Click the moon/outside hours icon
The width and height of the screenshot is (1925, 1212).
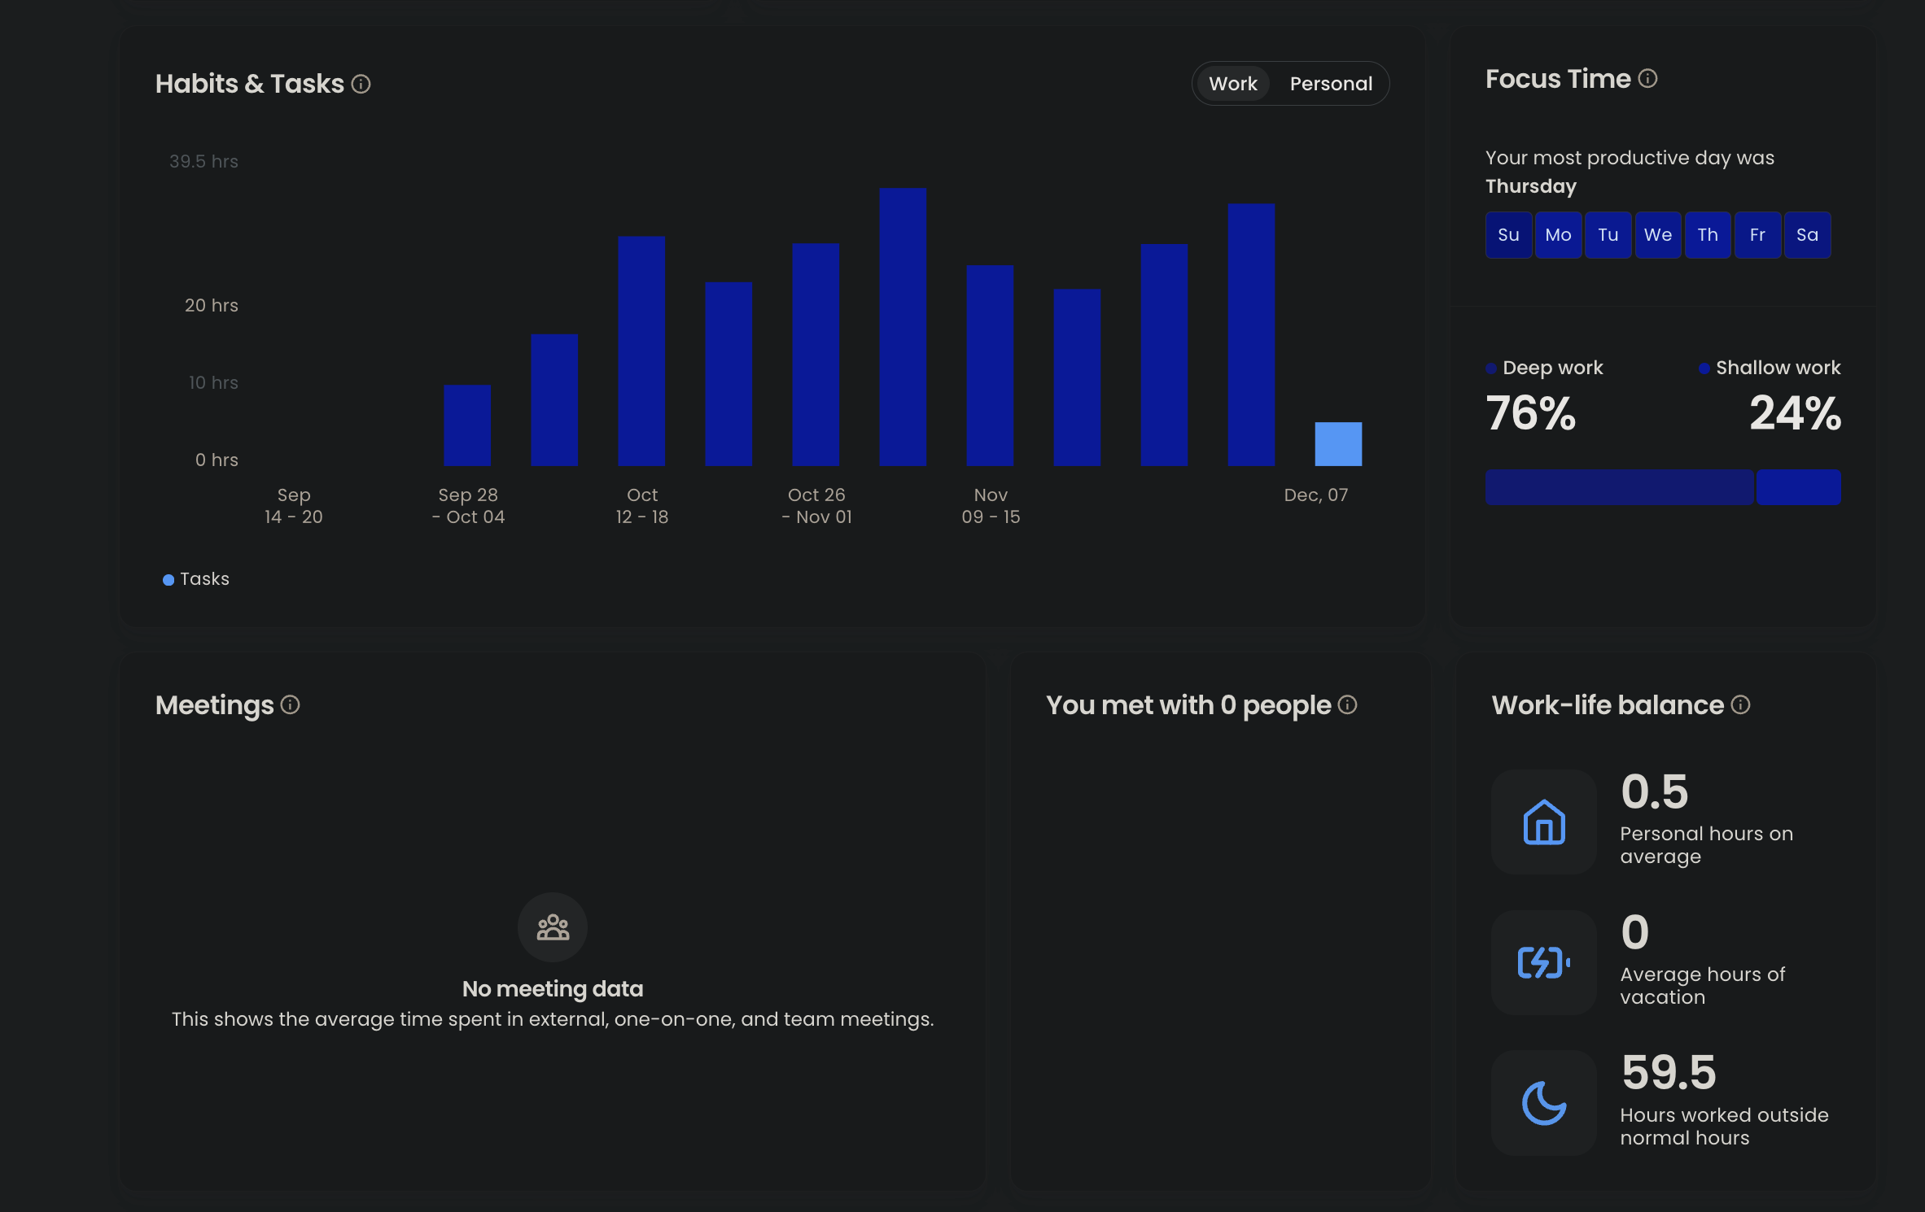(1542, 1101)
